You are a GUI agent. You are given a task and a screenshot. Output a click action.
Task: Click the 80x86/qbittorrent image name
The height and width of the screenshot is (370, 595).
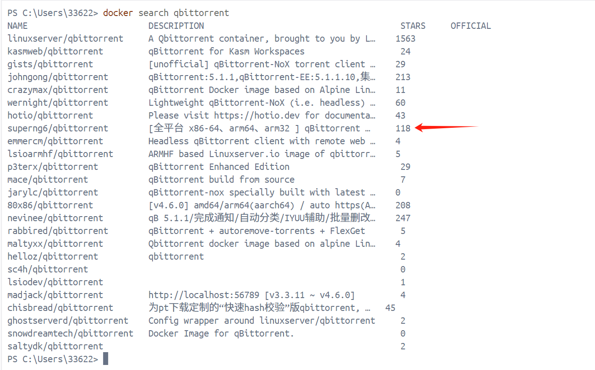(50, 206)
